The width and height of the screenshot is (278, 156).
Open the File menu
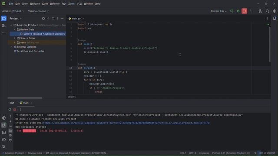[x=11, y=3]
